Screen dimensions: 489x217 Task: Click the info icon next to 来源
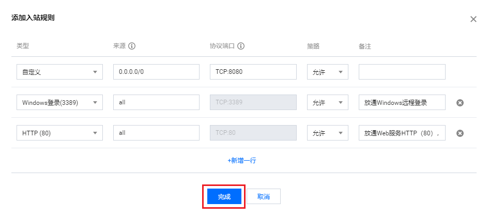coord(132,46)
